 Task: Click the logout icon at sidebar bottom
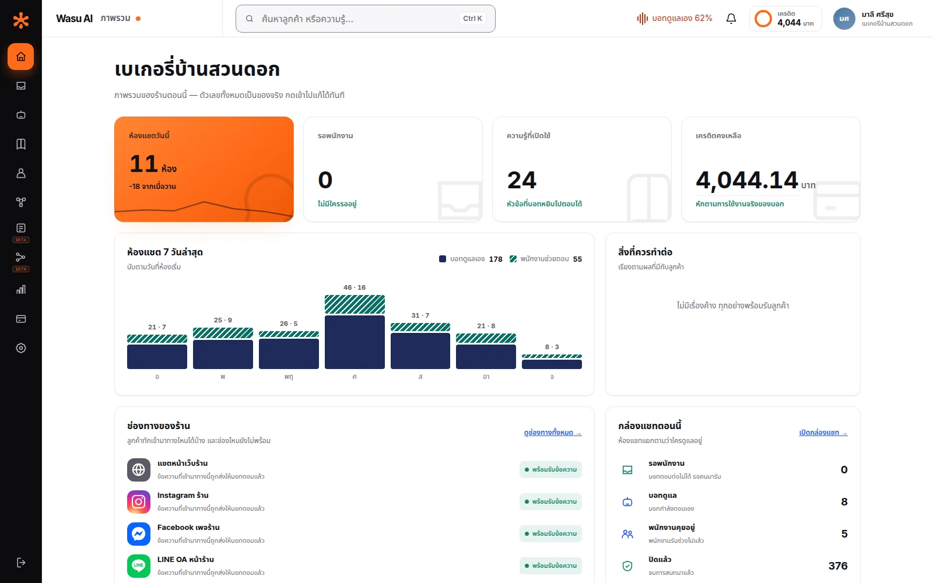pyautogui.click(x=21, y=563)
